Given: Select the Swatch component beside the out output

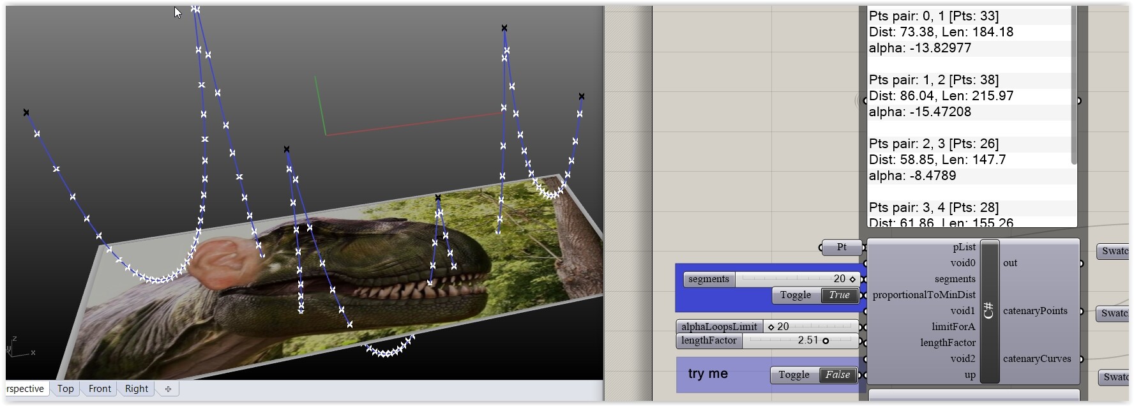Looking at the screenshot, I should [x=1114, y=251].
